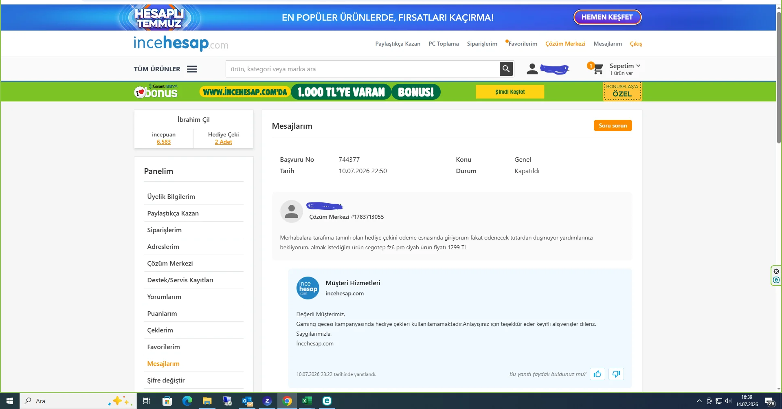Show hidden system tray icons
The image size is (782, 409).
point(699,401)
